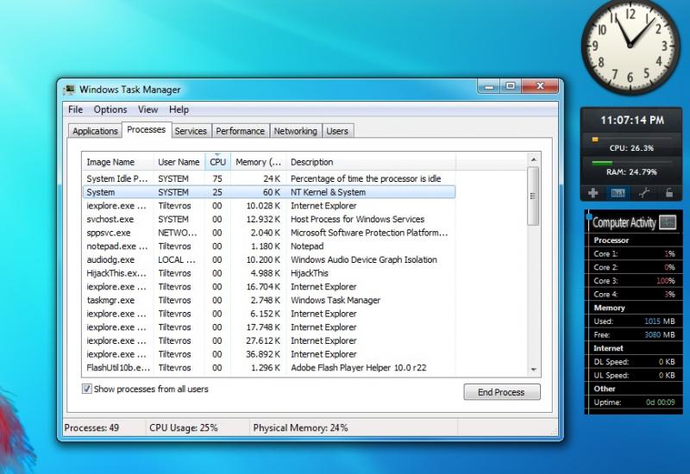Select the System process row
690x474 pixels.
tap(269, 192)
